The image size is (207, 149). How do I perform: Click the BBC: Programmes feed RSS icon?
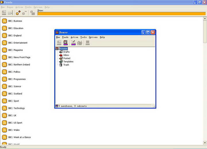pyautogui.click(x=5, y=79)
